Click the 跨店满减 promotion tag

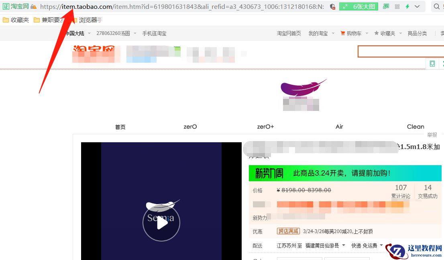click(288, 231)
